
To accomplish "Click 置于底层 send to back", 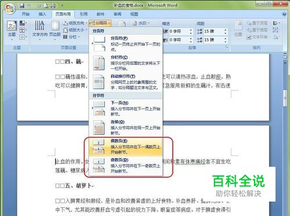I will click(259, 30).
